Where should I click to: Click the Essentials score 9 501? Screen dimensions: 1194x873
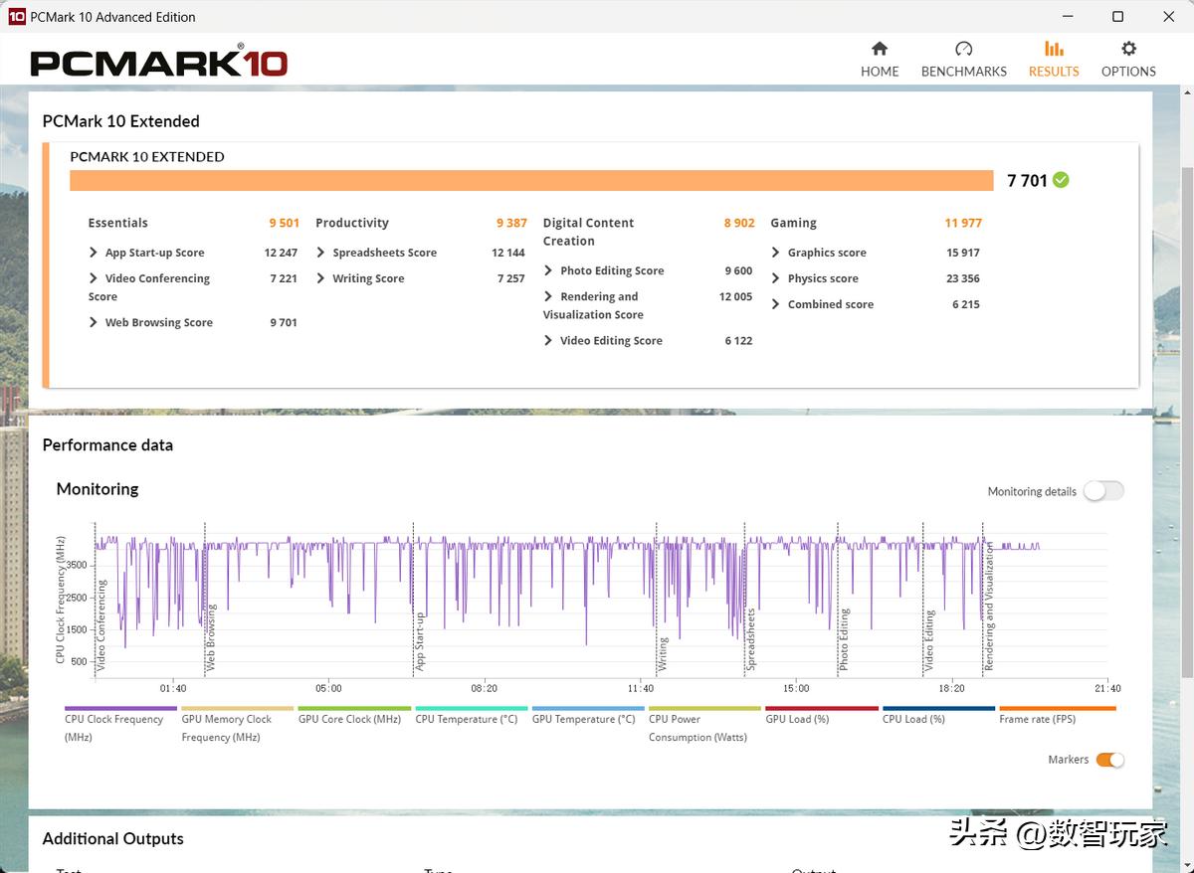pyautogui.click(x=284, y=223)
